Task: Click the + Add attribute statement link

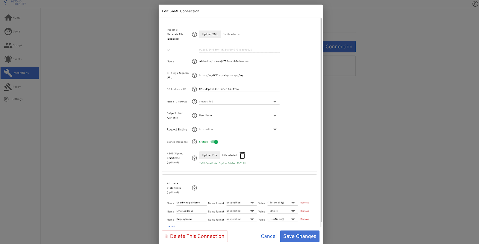Action: click(x=172, y=226)
